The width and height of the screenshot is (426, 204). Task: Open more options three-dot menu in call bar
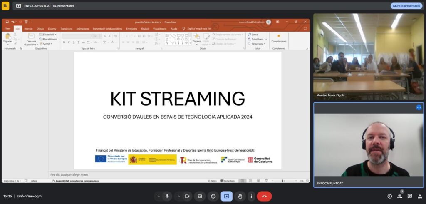(251, 196)
